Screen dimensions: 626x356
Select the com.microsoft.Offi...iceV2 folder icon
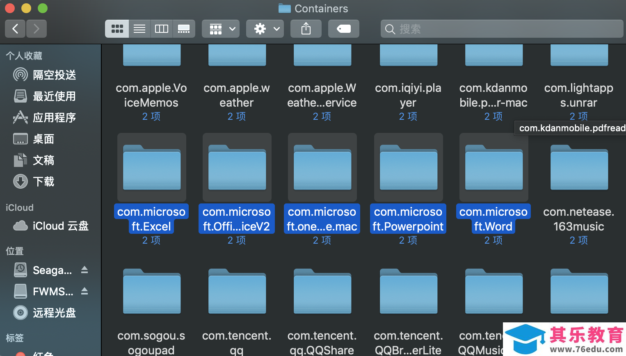pos(237,167)
